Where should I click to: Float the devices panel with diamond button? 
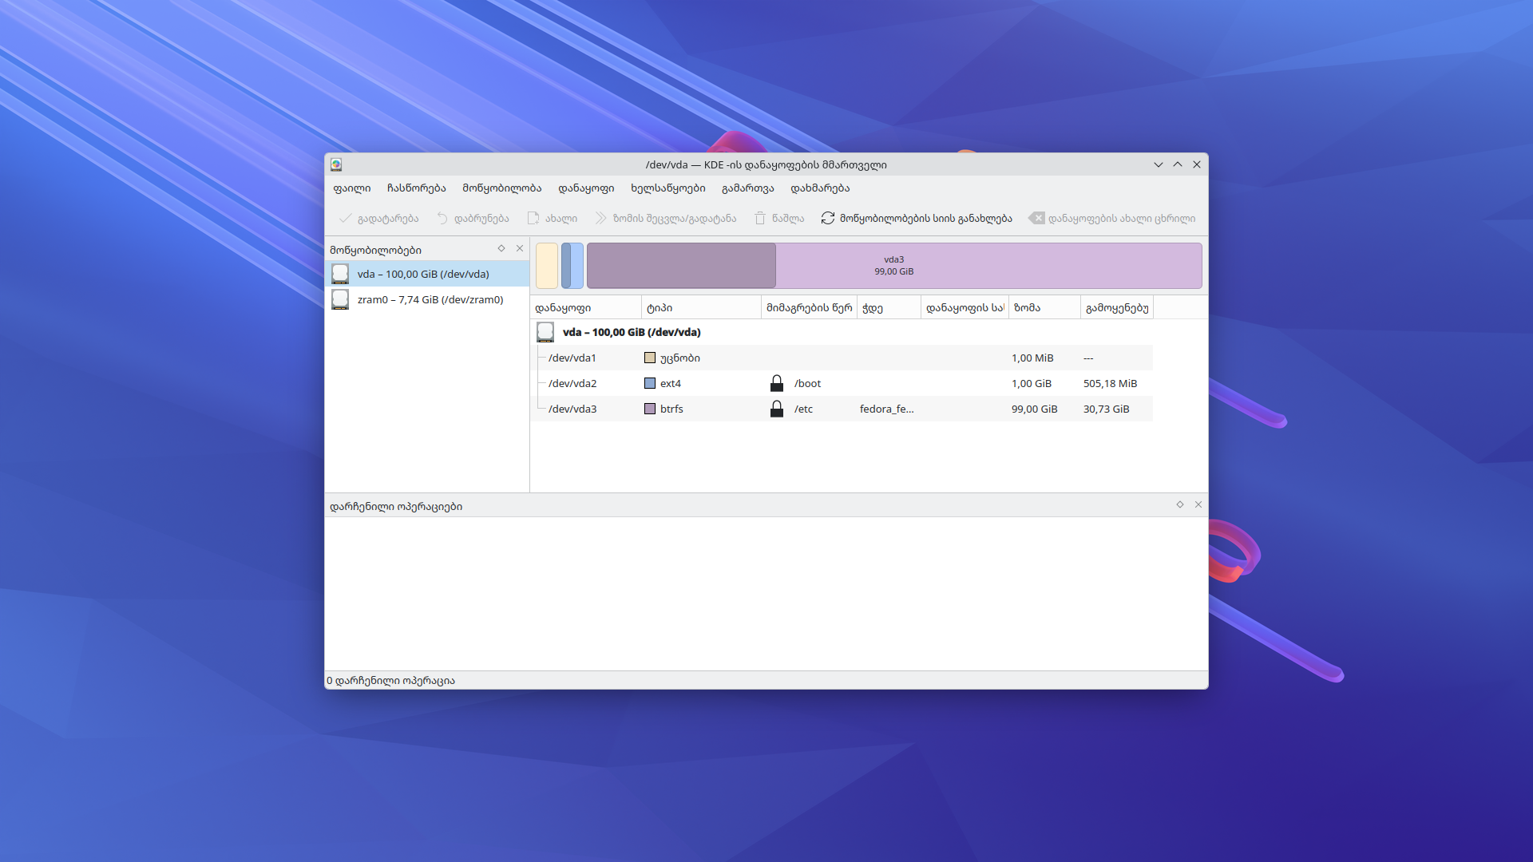[501, 248]
